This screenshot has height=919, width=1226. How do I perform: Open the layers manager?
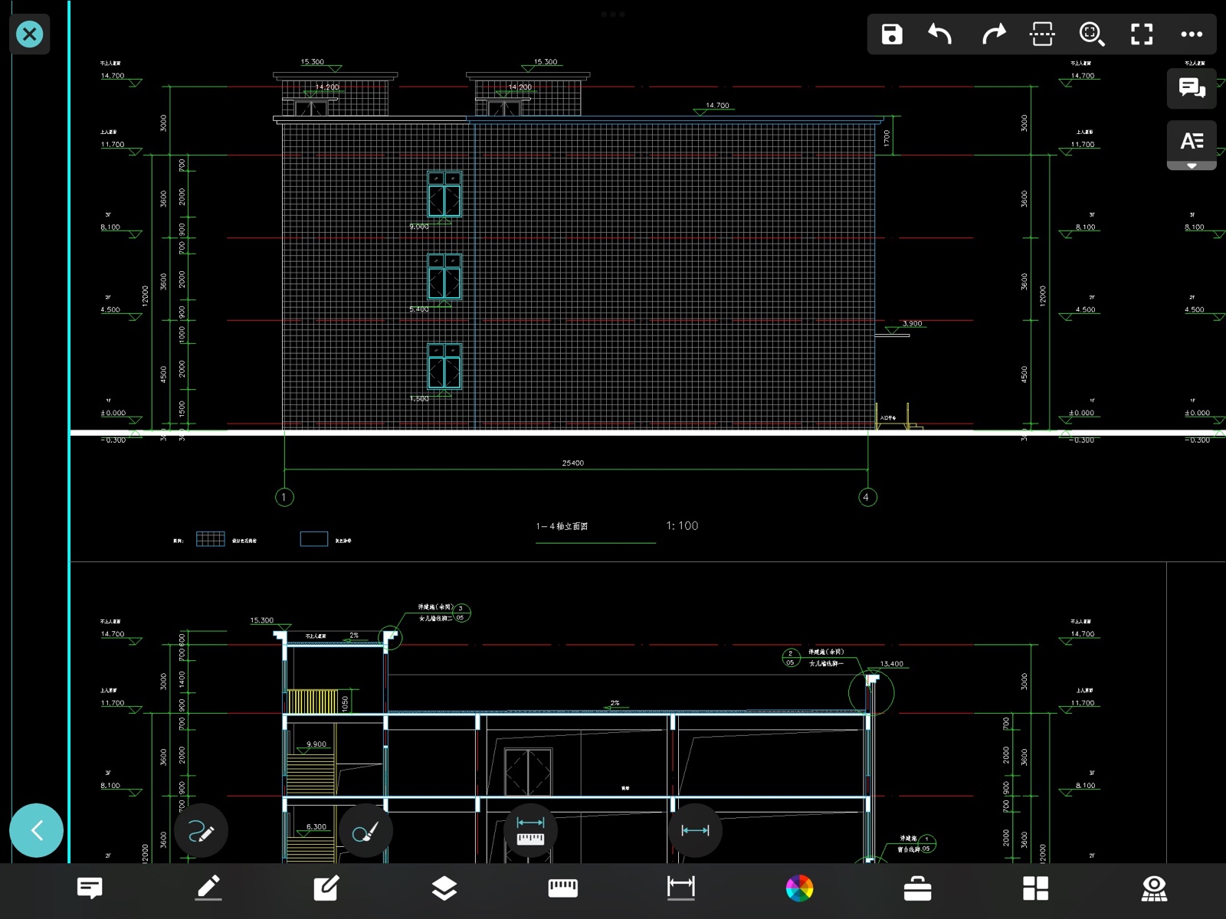444,888
